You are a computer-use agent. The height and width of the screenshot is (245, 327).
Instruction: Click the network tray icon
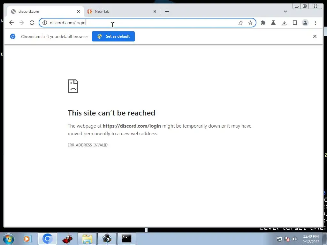[x=279, y=239]
